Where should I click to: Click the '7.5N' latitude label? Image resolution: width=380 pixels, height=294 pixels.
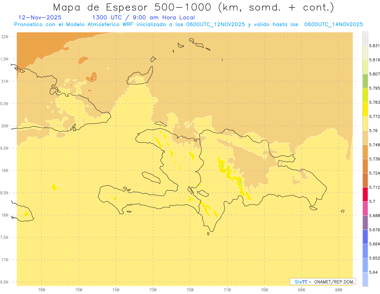click(x=5, y=238)
